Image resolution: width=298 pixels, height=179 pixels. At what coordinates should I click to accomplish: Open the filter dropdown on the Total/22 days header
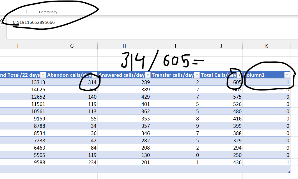tap(43, 75)
